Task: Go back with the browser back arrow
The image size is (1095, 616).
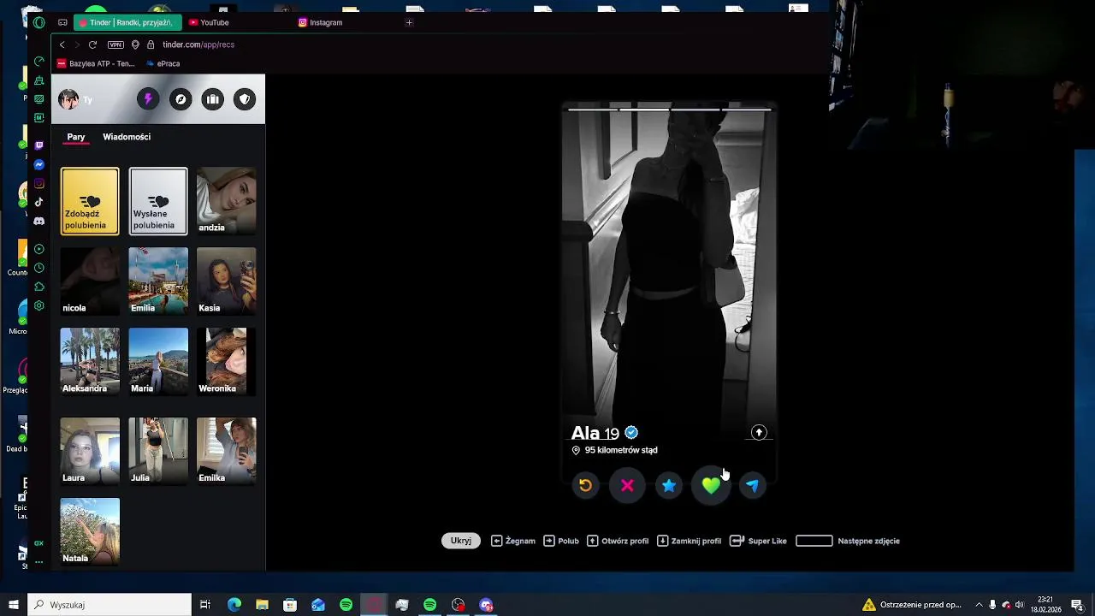Action: (x=62, y=44)
